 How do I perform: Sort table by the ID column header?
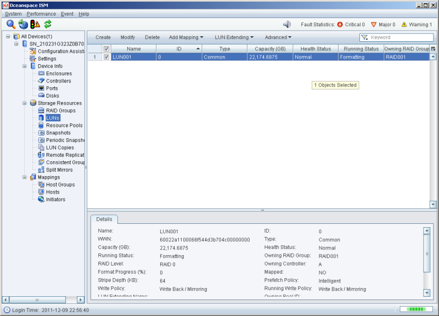[179, 49]
